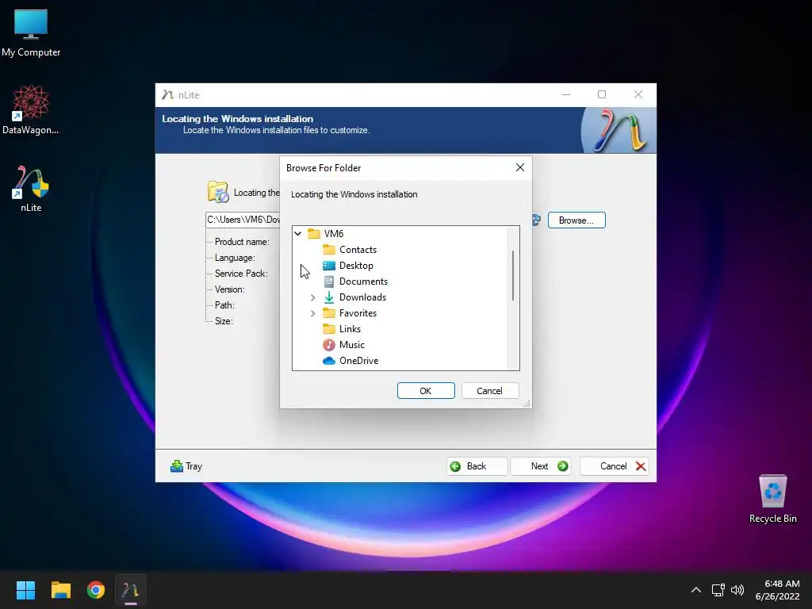Launch File Explorer from the taskbar
The height and width of the screenshot is (609, 812).
coord(60,590)
